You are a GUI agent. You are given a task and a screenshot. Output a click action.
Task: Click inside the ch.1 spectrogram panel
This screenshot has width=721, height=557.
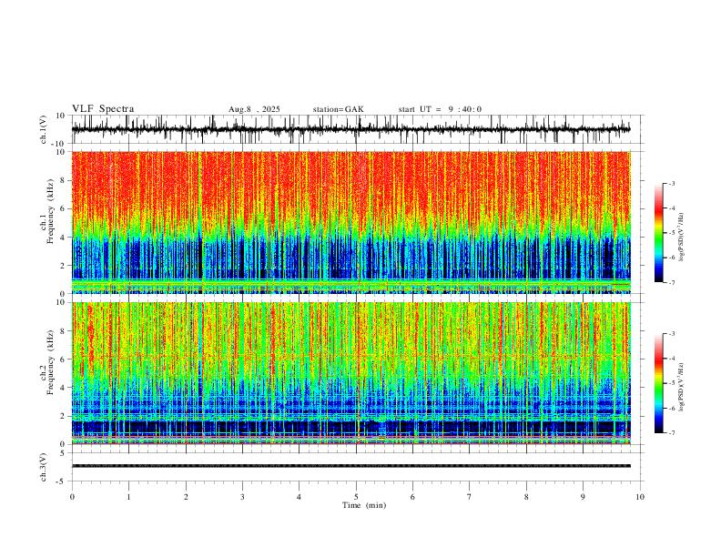coord(350,222)
